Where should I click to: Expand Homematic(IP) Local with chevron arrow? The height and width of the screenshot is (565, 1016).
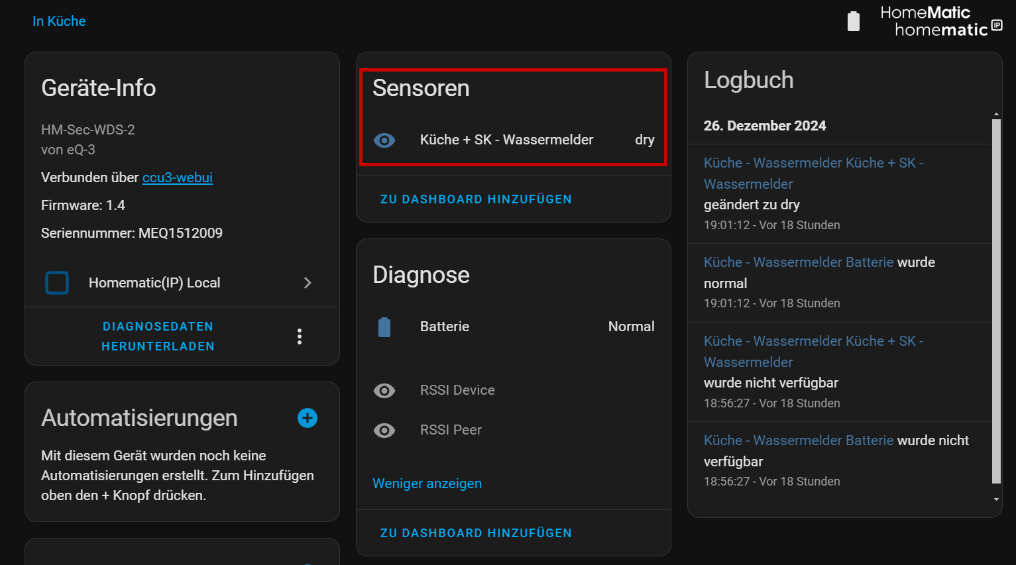click(308, 283)
